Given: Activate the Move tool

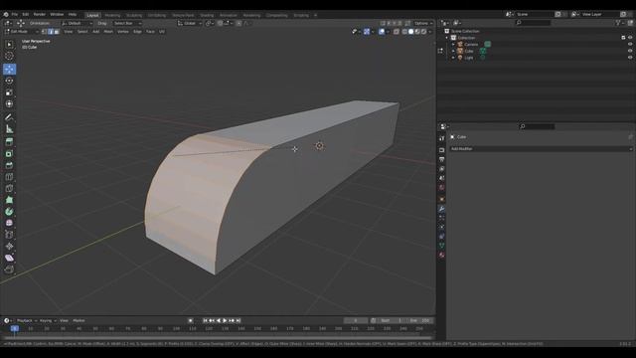Looking at the screenshot, I should tap(9, 69).
